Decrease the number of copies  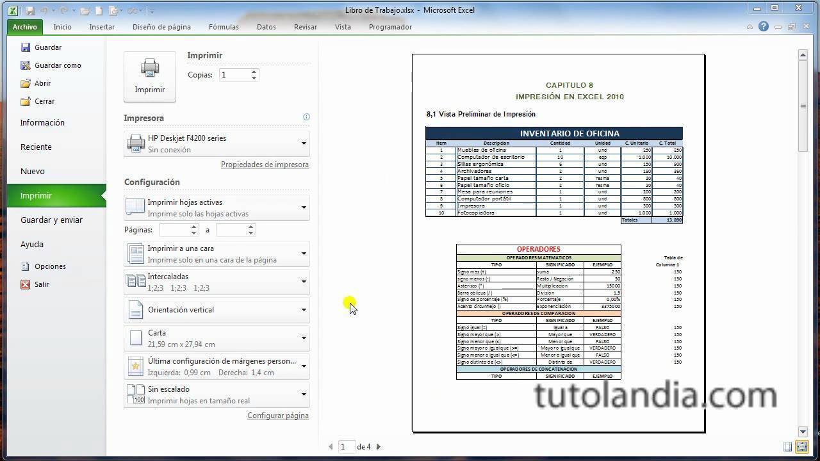254,78
